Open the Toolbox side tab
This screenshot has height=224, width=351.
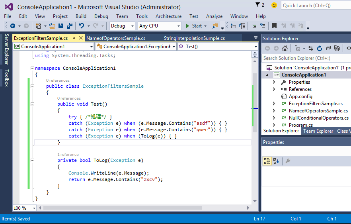[7, 78]
